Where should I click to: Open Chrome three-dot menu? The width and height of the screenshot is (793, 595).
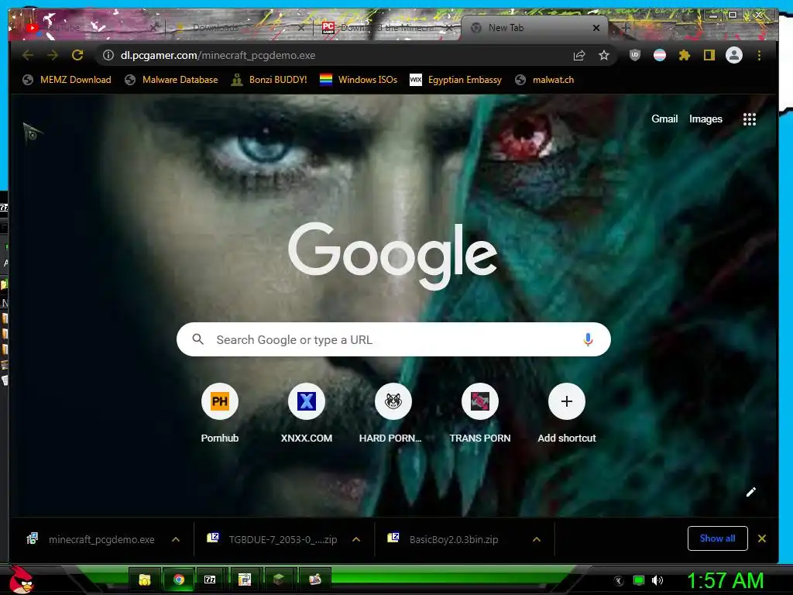click(x=759, y=55)
